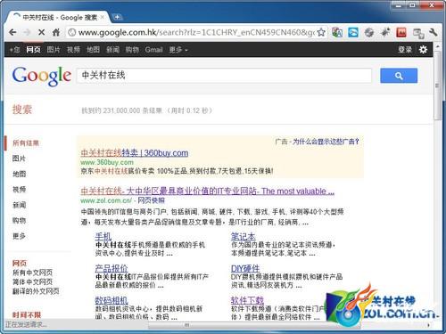The width and height of the screenshot is (446, 334).
Task: Click the red extension icon in toolbar
Action: 401,32
